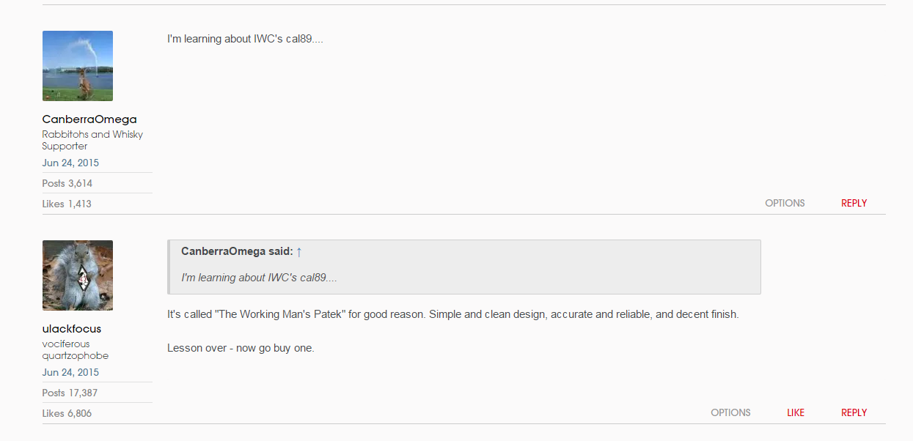The image size is (913, 441).
Task: Click CanberraOmega's Likes 1,413 stat
Action: pyautogui.click(x=67, y=204)
